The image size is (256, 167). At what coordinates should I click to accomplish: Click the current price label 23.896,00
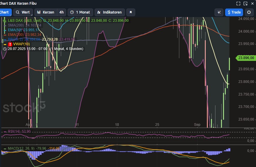pos(246,58)
